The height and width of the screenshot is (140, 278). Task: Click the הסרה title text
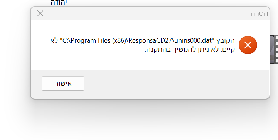tap(259, 13)
